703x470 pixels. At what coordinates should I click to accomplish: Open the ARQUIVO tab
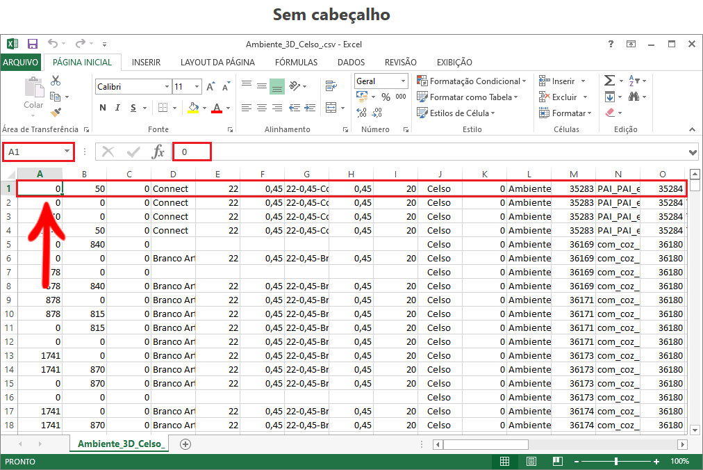click(x=21, y=63)
